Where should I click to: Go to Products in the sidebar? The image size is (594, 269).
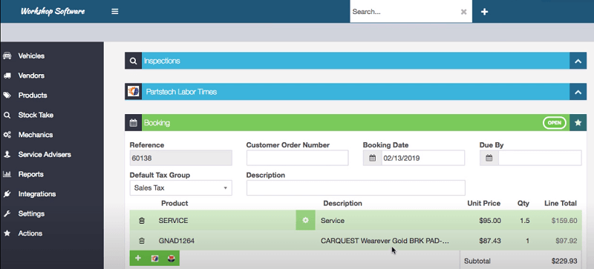click(x=33, y=96)
